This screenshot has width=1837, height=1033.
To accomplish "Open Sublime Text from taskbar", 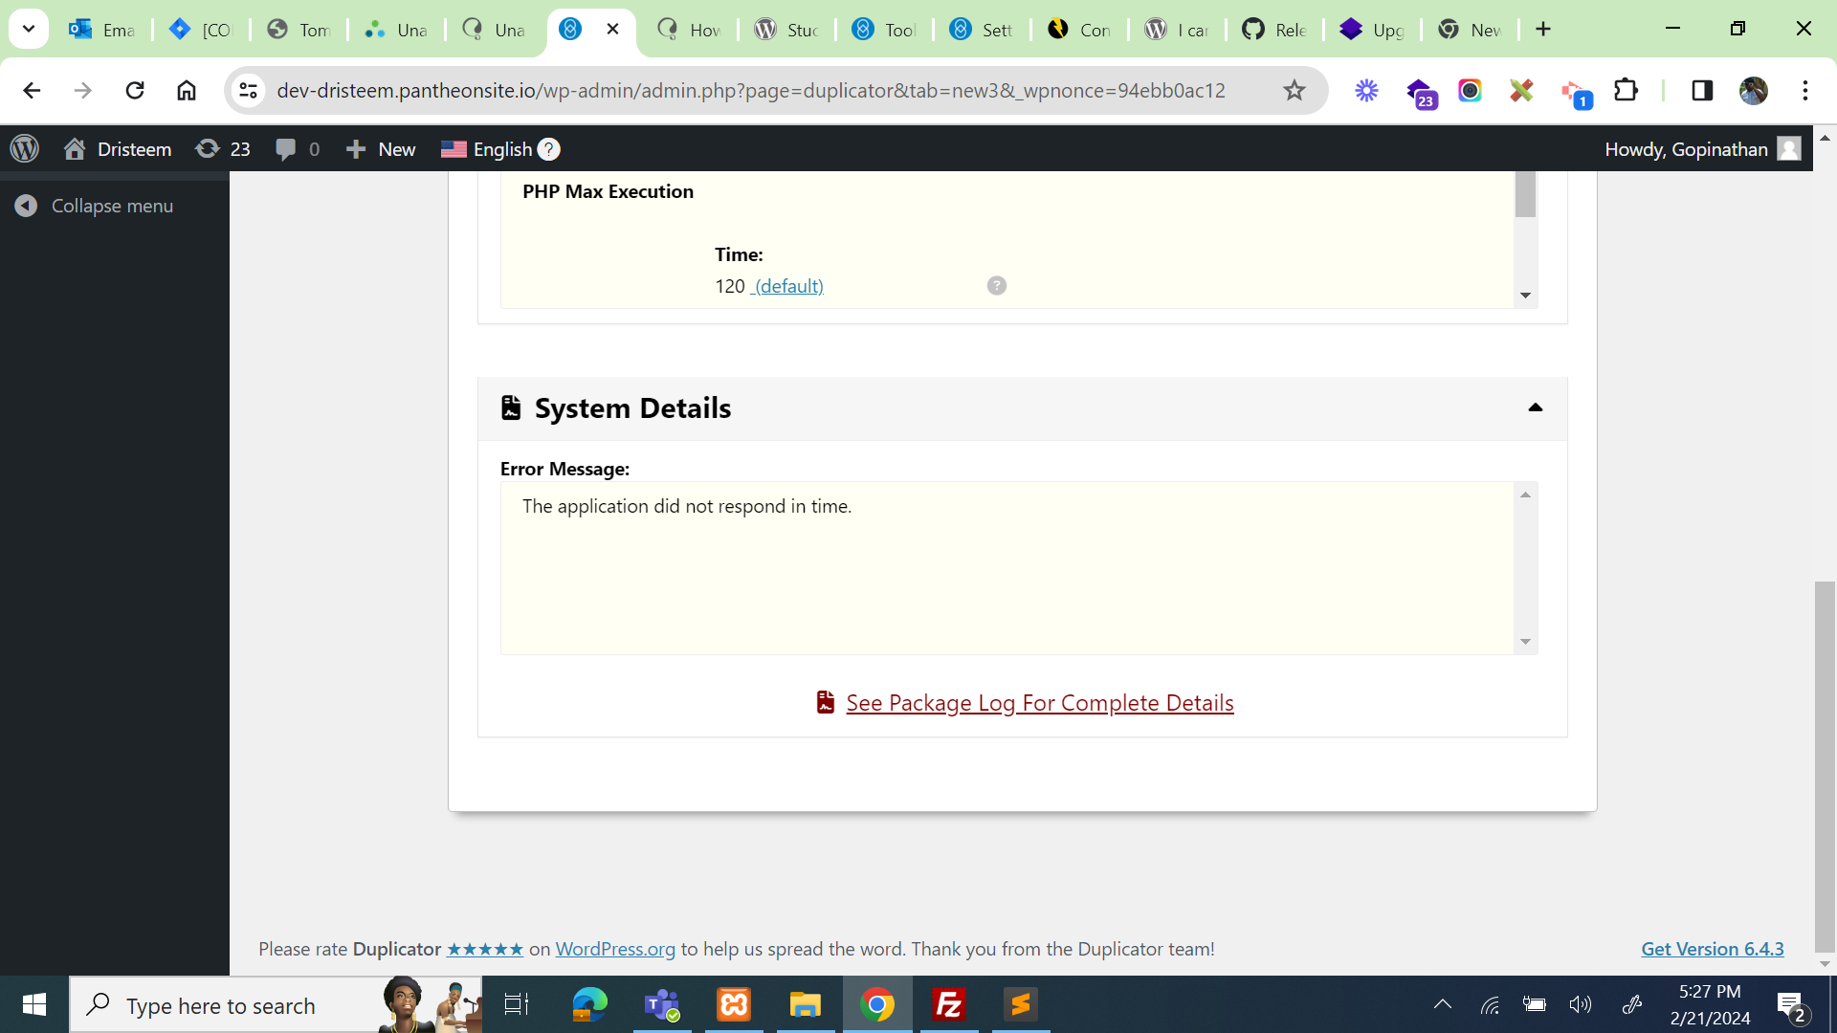I will [1021, 1004].
